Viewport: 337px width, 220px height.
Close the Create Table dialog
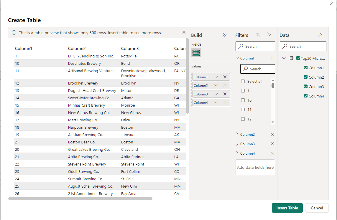click(x=331, y=4)
